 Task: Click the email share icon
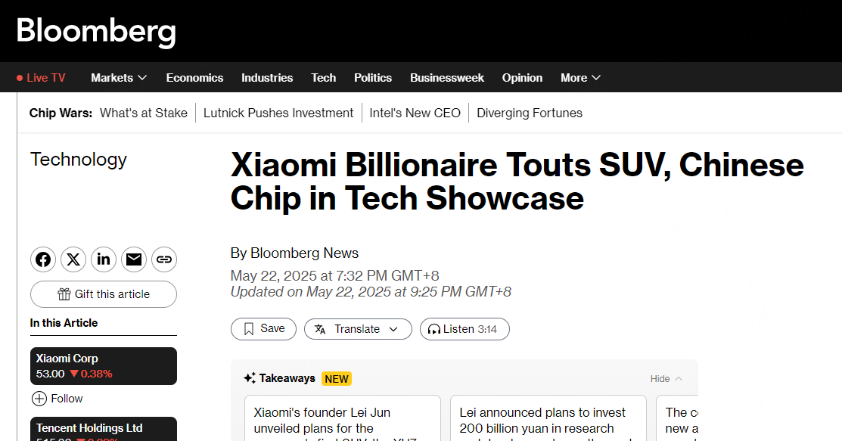click(134, 259)
